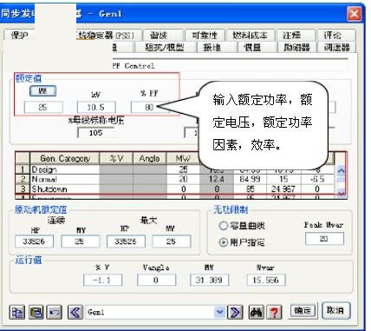Open the 可靠性 tab

(x=205, y=36)
